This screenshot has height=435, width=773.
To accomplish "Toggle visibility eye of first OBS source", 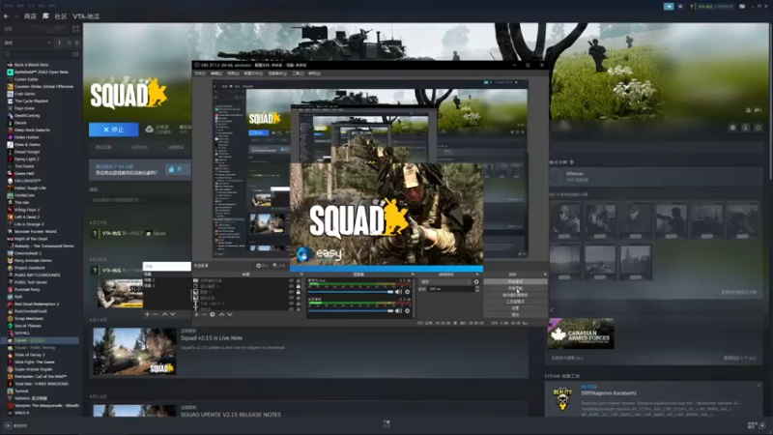I will tap(291, 281).
